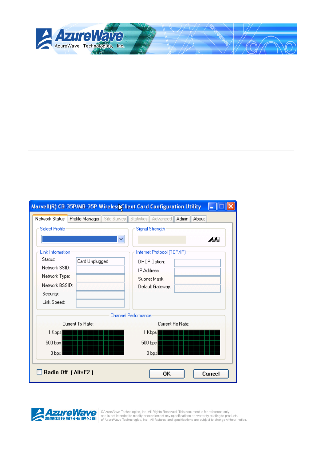
Task: Click the Status field showing Card Unplugged
Action: [100, 261]
